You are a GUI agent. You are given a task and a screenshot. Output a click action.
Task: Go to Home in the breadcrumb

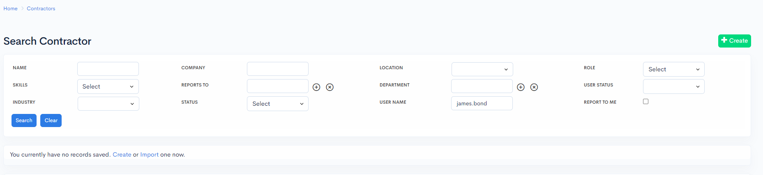pyautogui.click(x=10, y=8)
